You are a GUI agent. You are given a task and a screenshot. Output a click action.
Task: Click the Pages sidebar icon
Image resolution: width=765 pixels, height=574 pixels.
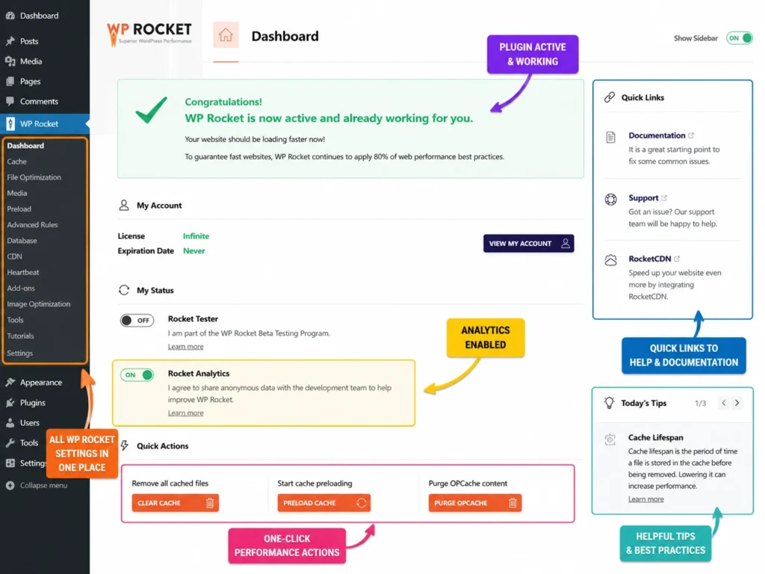tap(10, 81)
